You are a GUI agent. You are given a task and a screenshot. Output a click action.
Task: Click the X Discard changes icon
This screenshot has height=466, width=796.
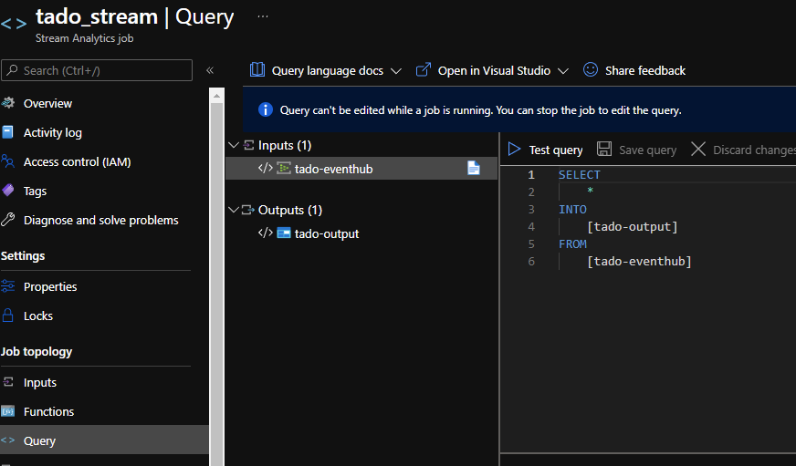coord(698,149)
